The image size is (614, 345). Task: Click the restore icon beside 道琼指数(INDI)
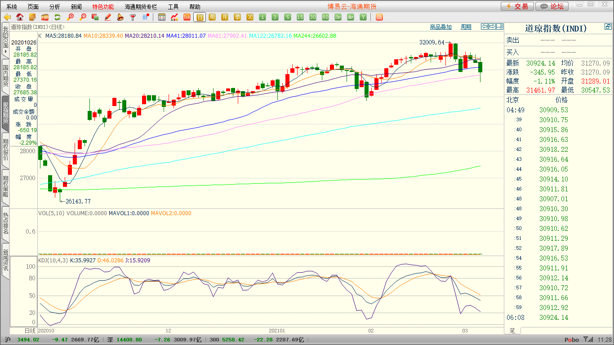(x=608, y=27)
